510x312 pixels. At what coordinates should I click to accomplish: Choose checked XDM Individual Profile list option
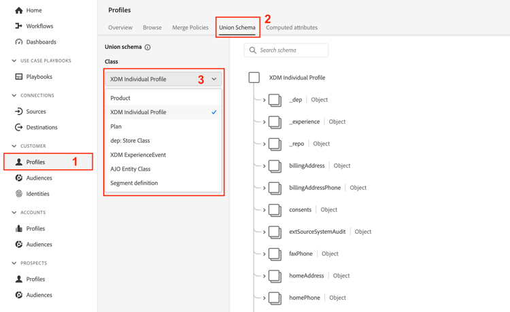tap(163, 112)
